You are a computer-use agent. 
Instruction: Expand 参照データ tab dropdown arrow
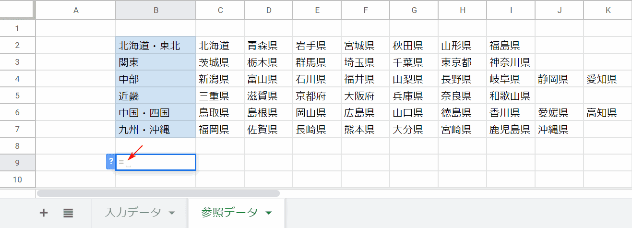tap(269, 213)
